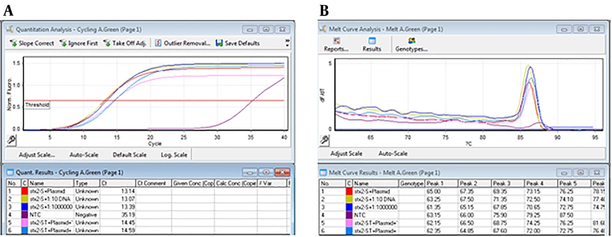This screenshot has height=237, width=612.
Task: Click Auto-Scale in Quantitation Analysis window
Action: pos(83,154)
